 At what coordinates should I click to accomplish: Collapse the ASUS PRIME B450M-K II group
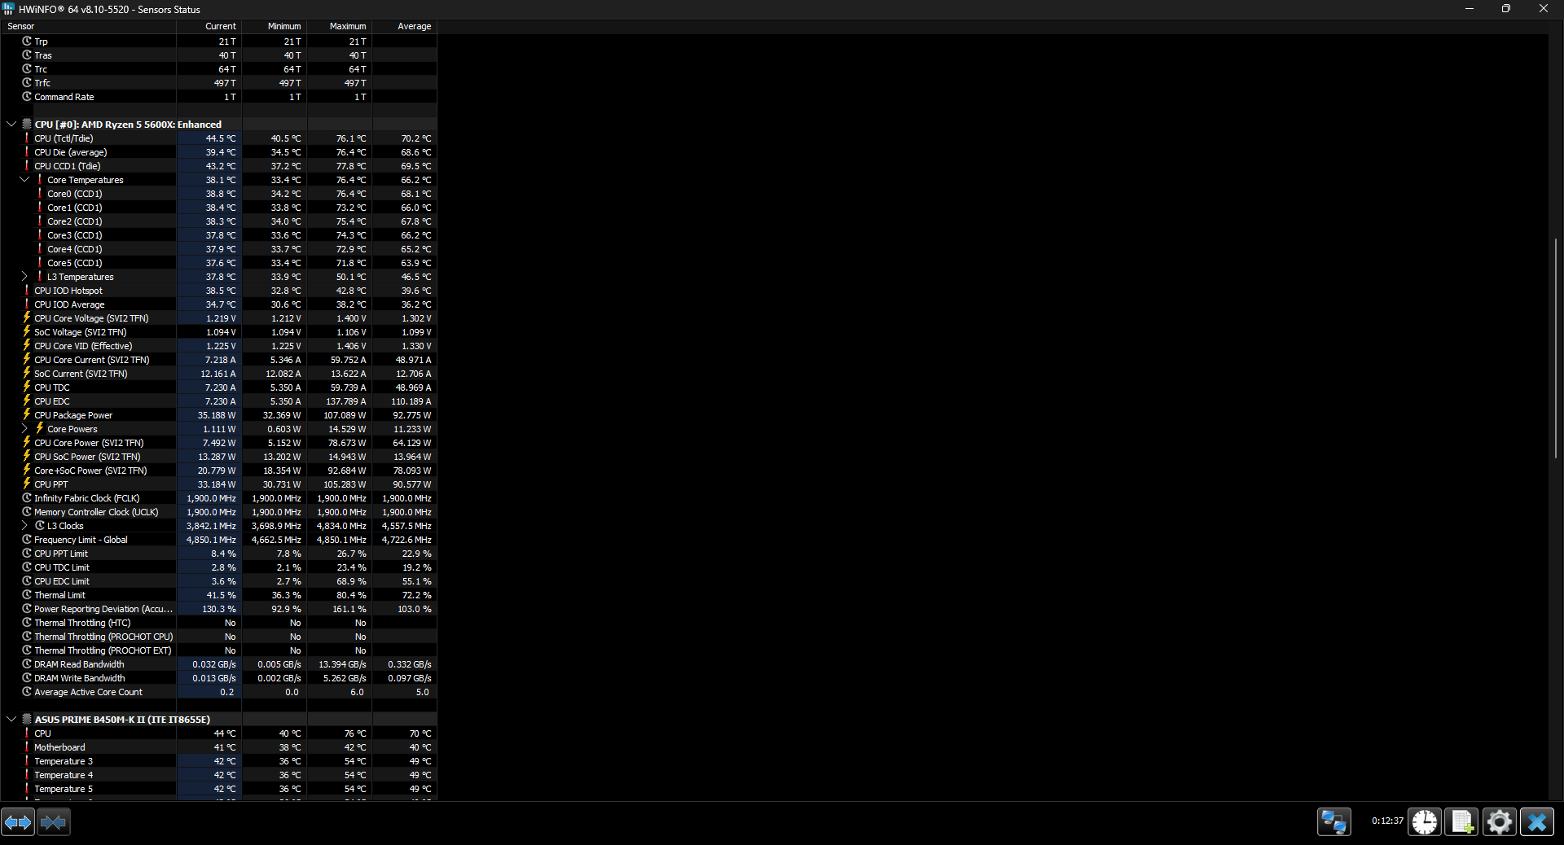[11, 720]
